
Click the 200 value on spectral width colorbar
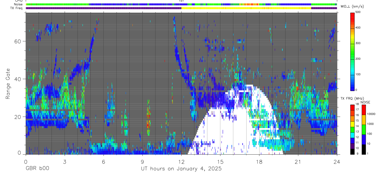tap(358, 59)
